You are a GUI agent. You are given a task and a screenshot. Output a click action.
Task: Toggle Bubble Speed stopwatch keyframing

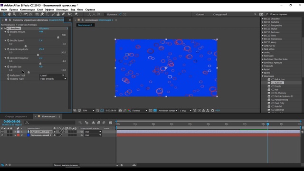pyautogui.click(x=8, y=40)
